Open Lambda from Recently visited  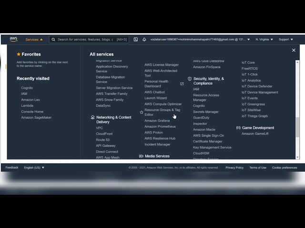[27, 105]
